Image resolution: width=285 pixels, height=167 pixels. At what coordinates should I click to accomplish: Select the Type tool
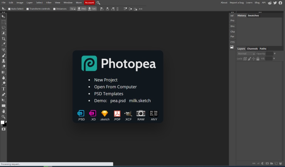[x=4, y=89]
